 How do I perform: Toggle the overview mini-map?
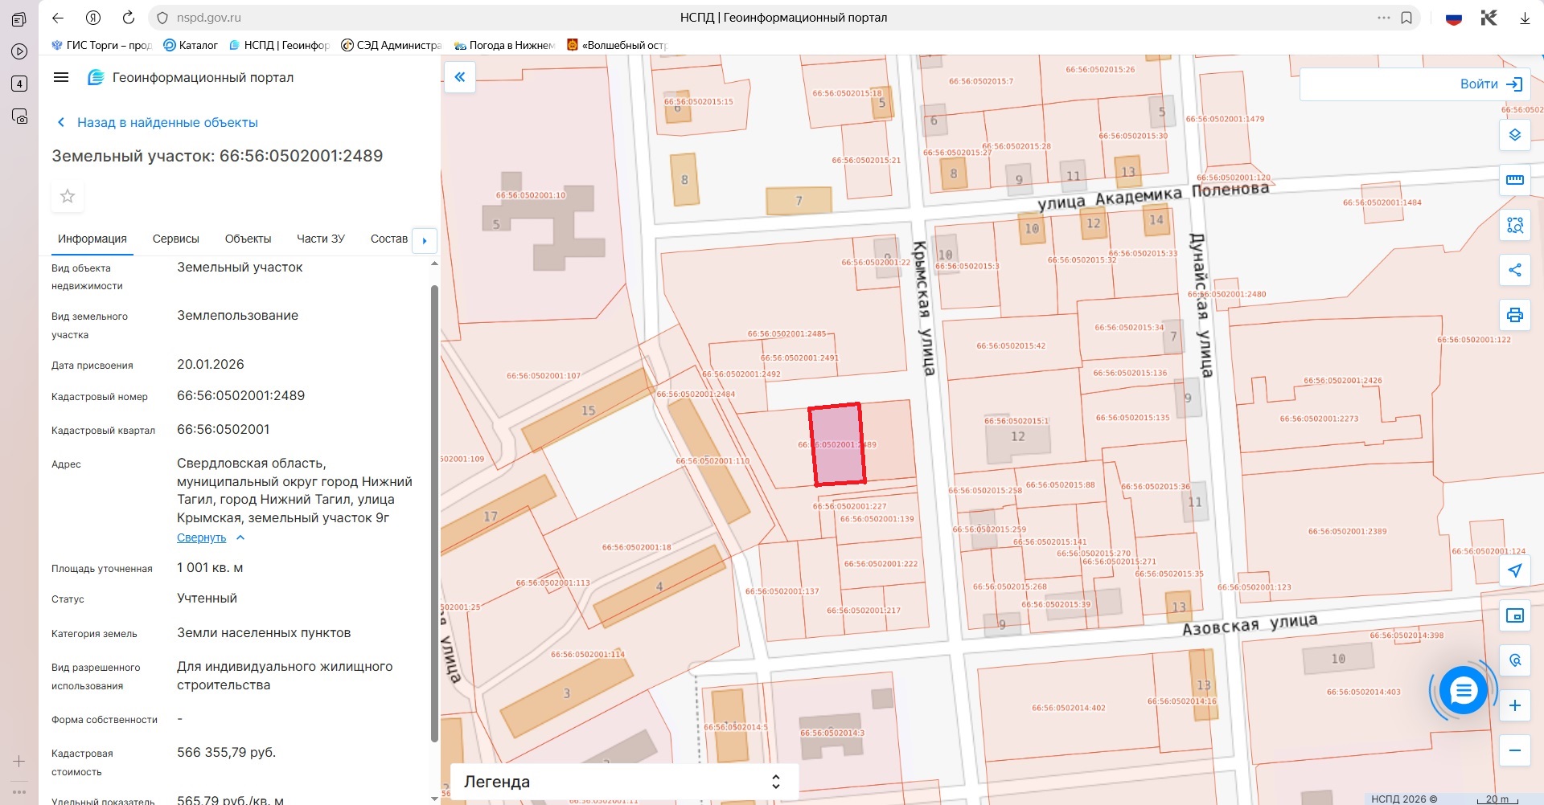click(x=1514, y=615)
